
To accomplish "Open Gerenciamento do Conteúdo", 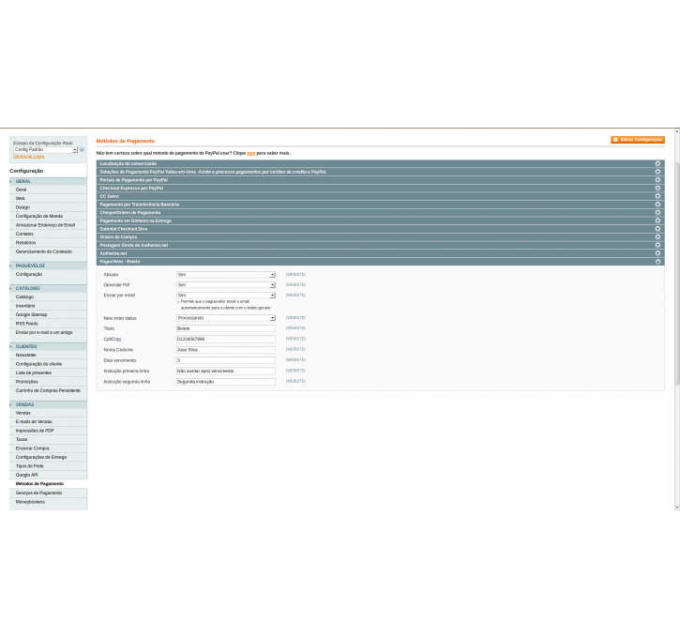I will 44,251.
